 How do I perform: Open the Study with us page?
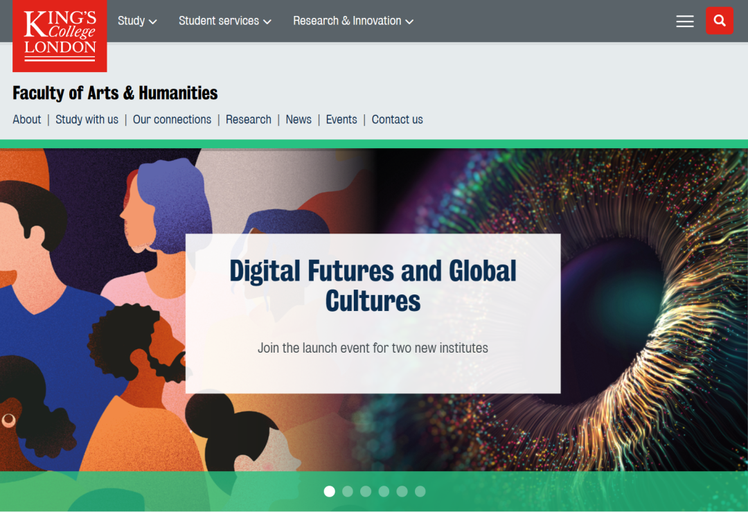(87, 119)
